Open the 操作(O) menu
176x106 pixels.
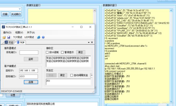(x=7, y=32)
